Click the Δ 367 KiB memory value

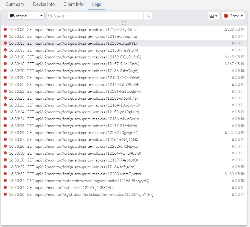click(x=232, y=64)
